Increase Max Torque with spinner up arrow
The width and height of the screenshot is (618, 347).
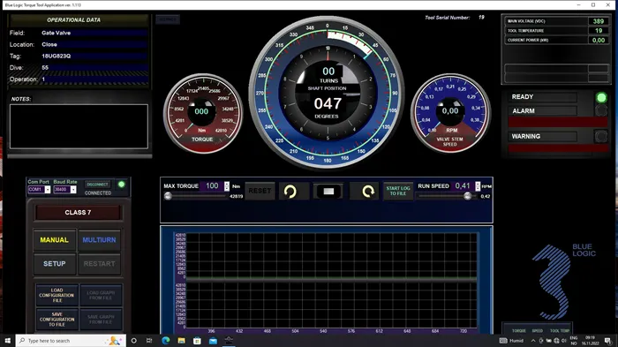227,184
